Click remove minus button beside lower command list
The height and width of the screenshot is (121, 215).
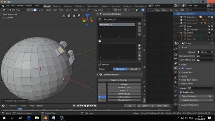tap(139, 52)
